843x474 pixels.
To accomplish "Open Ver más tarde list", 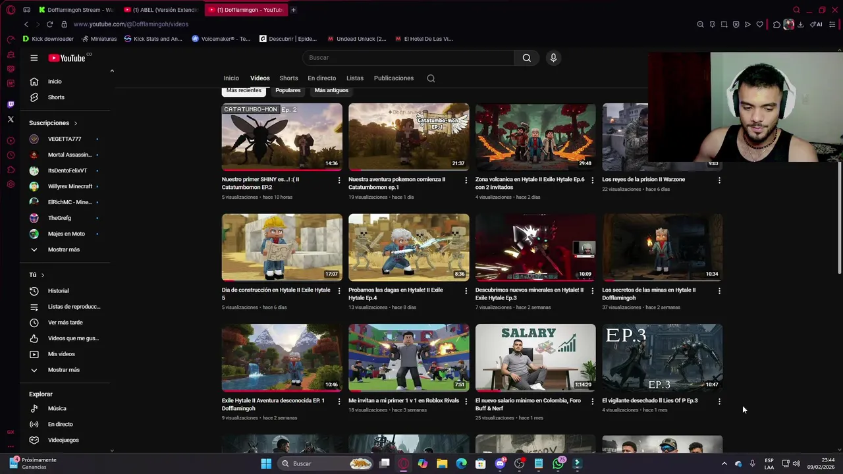I will coord(66,323).
